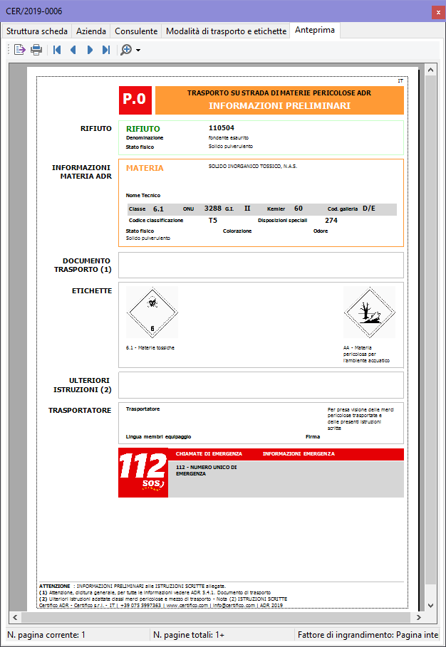Click '112 - NUMERO UNICO DI EMERGENZA' text

tap(207, 470)
